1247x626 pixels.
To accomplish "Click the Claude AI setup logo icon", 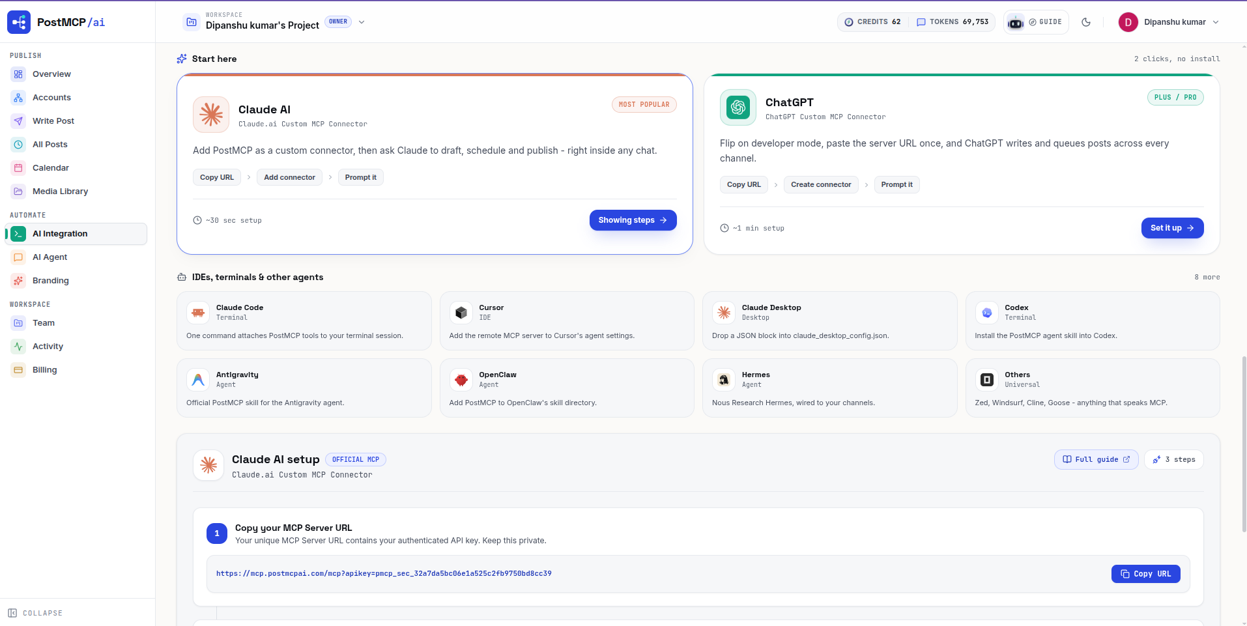I will pyautogui.click(x=208, y=465).
